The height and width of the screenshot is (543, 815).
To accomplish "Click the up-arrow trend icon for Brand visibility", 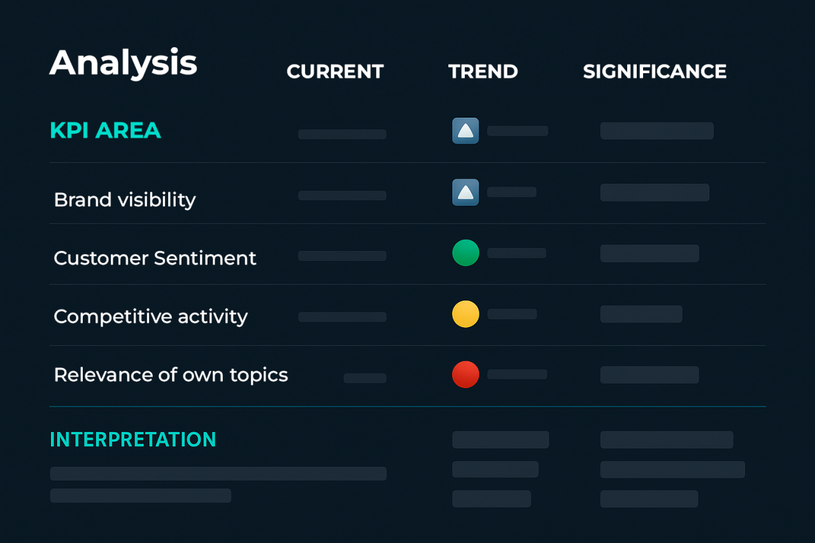I will [465, 192].
